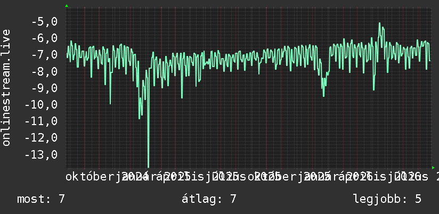Click the -8,0 y-axis label
This screenshot has height=214, width=439.
coord(44,71)
